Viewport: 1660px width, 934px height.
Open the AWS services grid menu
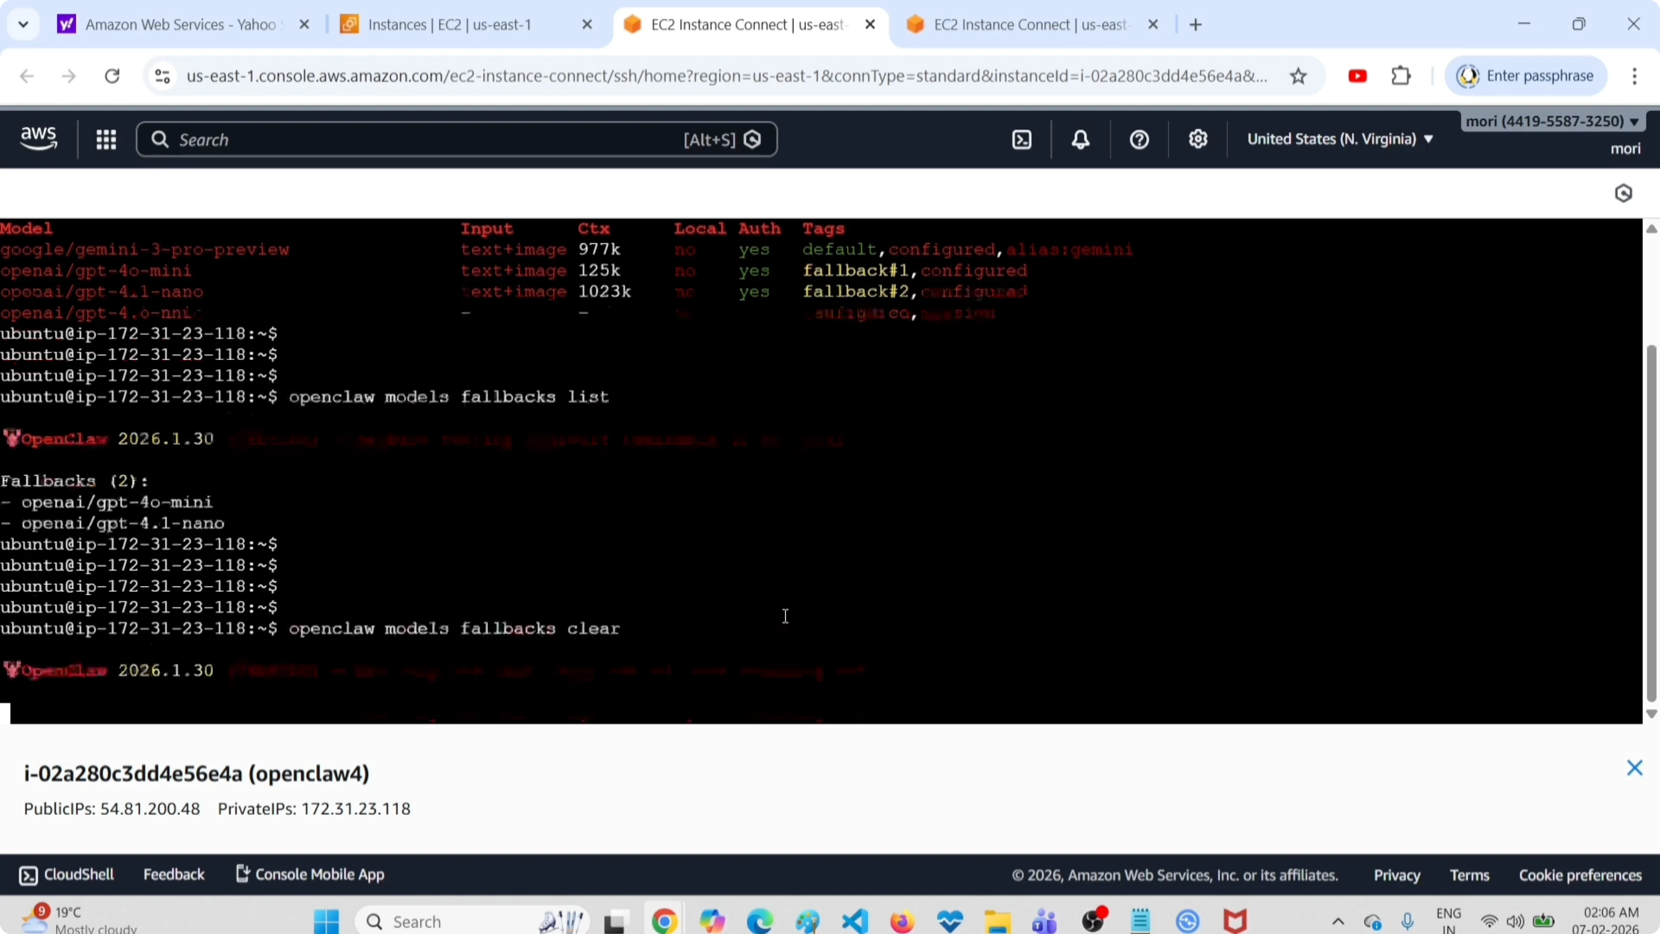[x=106, y=139]
